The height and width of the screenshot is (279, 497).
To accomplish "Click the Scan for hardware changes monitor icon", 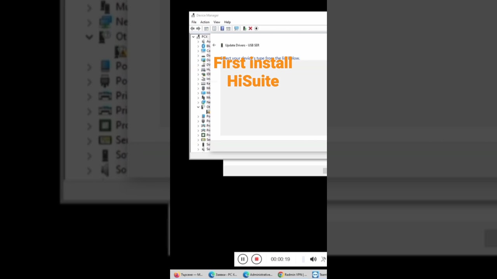I will [x=236, y=28].
